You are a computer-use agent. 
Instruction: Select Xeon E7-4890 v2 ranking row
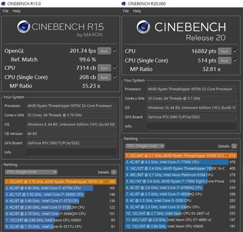coord(181,220)
